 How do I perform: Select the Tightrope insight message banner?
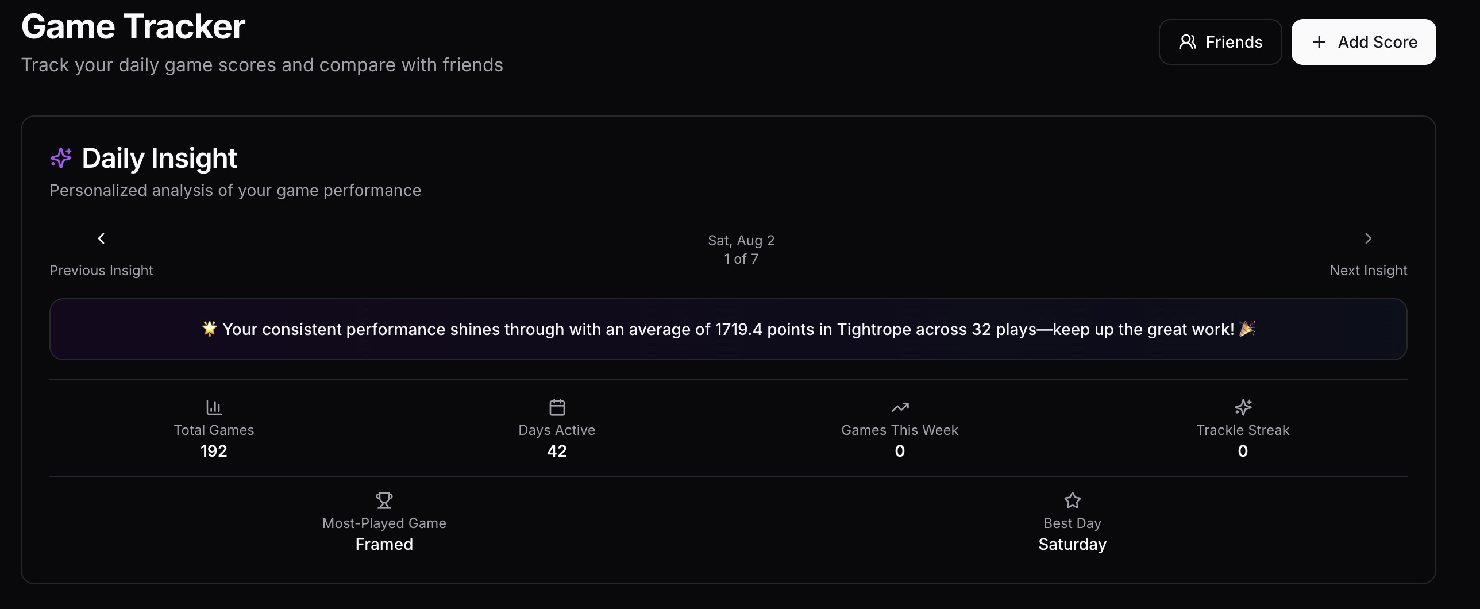729,329
